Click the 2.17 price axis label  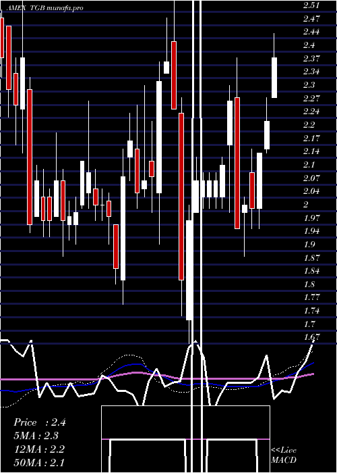(311, 139)
